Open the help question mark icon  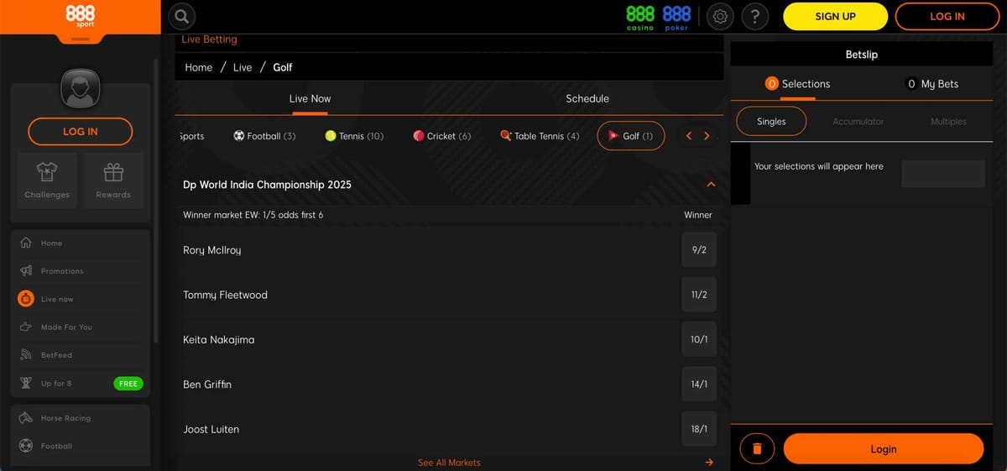coord(755,16)
